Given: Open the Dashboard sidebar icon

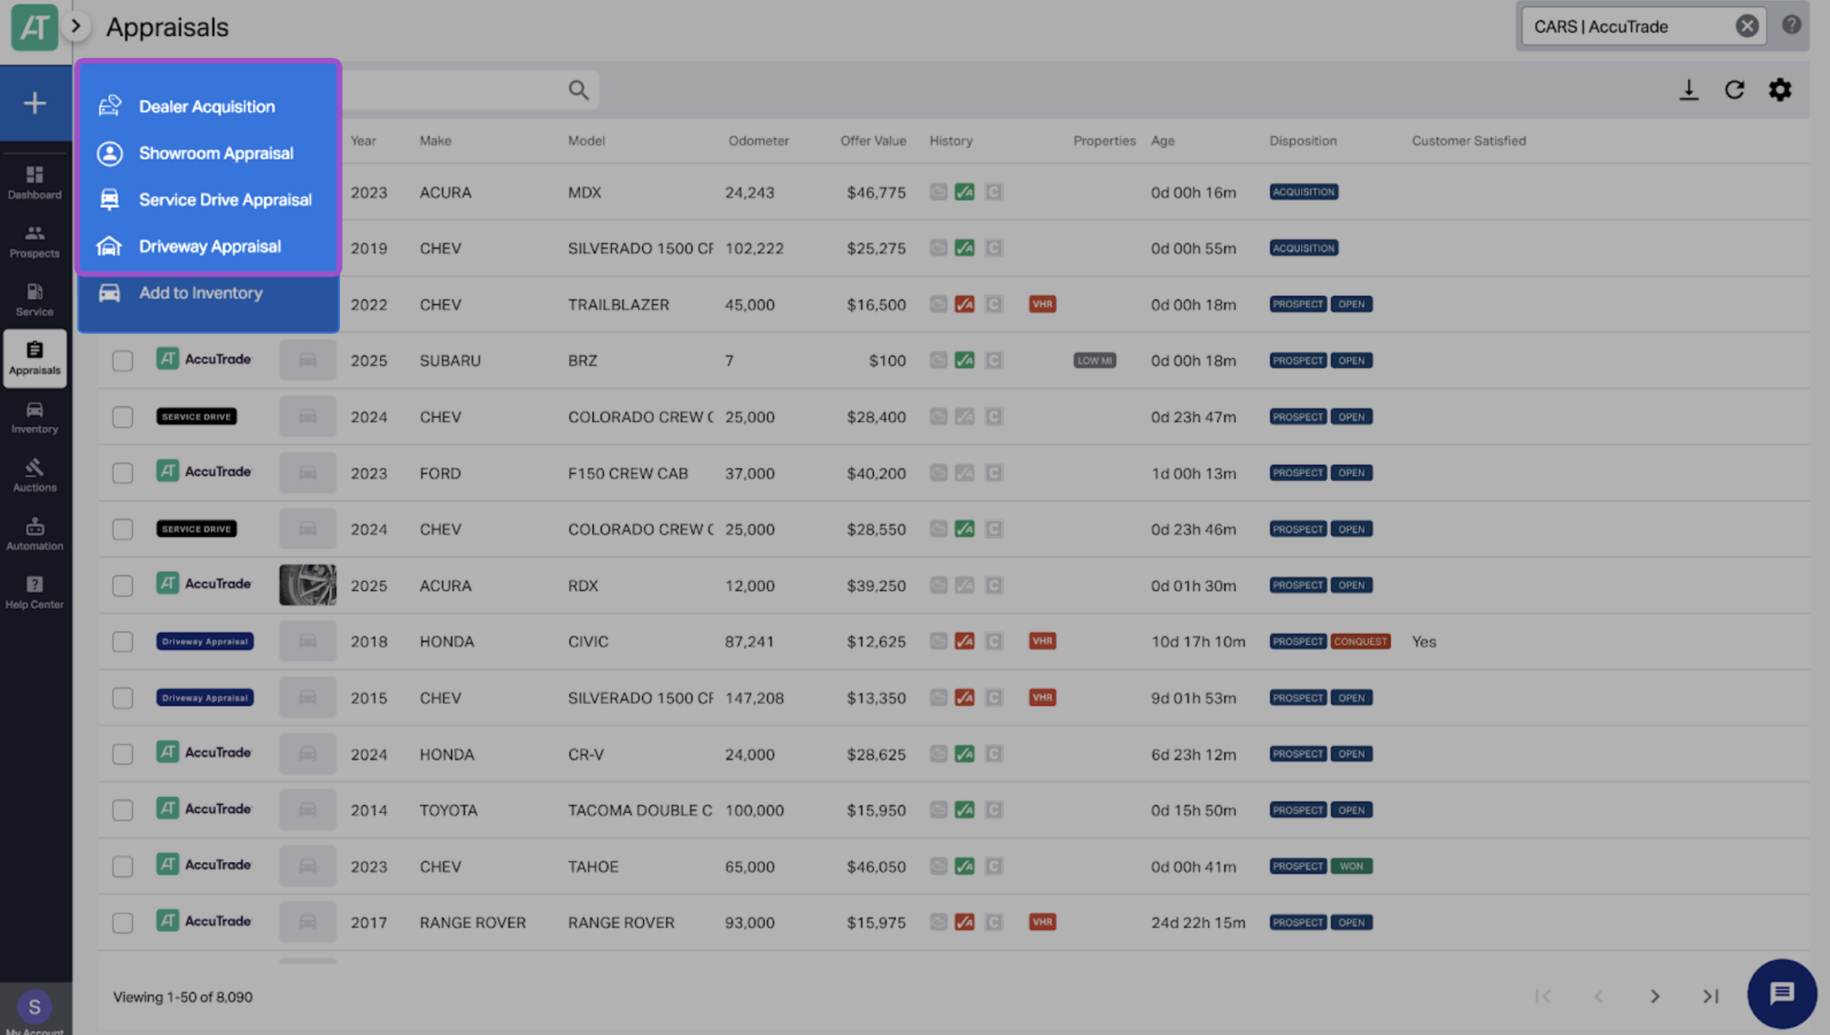Looking at the screenshot, I should [34, 182].
